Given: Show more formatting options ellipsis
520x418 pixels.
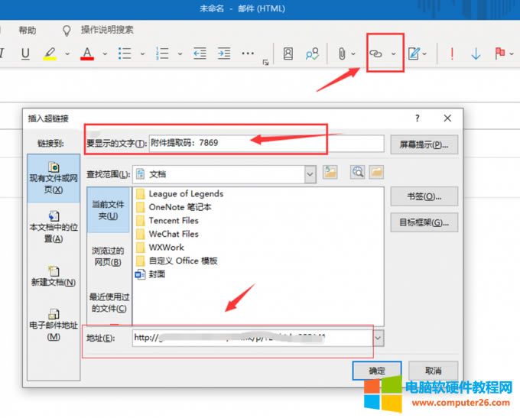Looking at the screenshot, I should [x=248, y=53].
